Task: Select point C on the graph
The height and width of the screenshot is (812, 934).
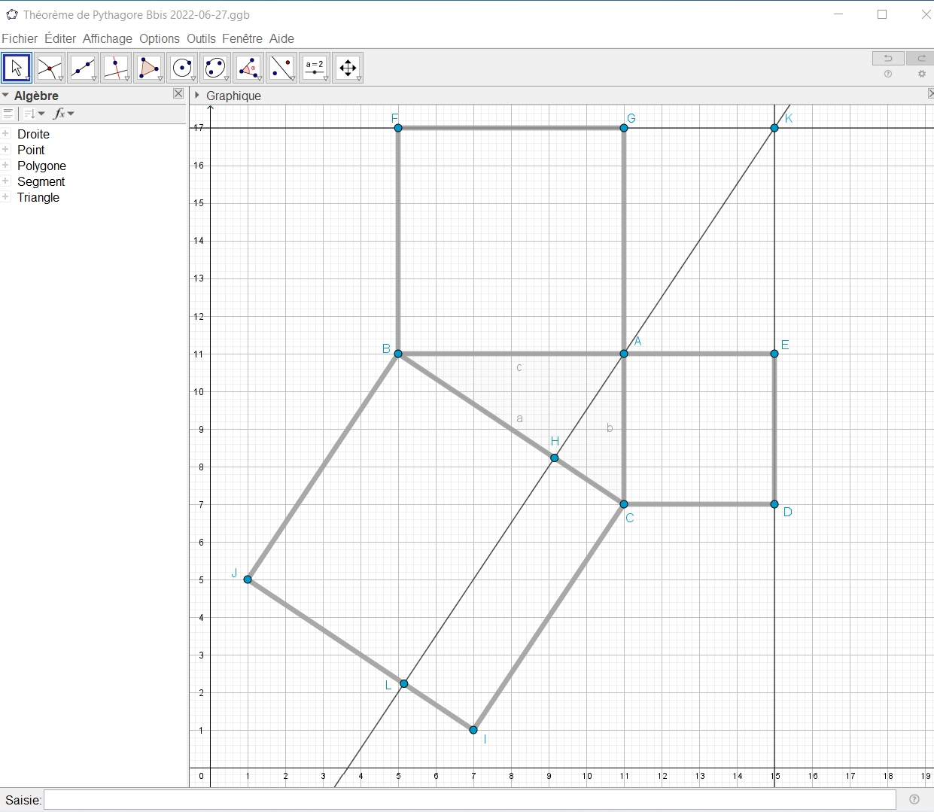Action: (x=624, y=504)
